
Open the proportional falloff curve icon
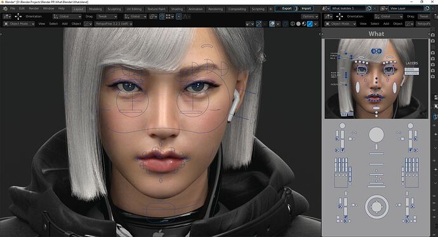tap(187, 17)
